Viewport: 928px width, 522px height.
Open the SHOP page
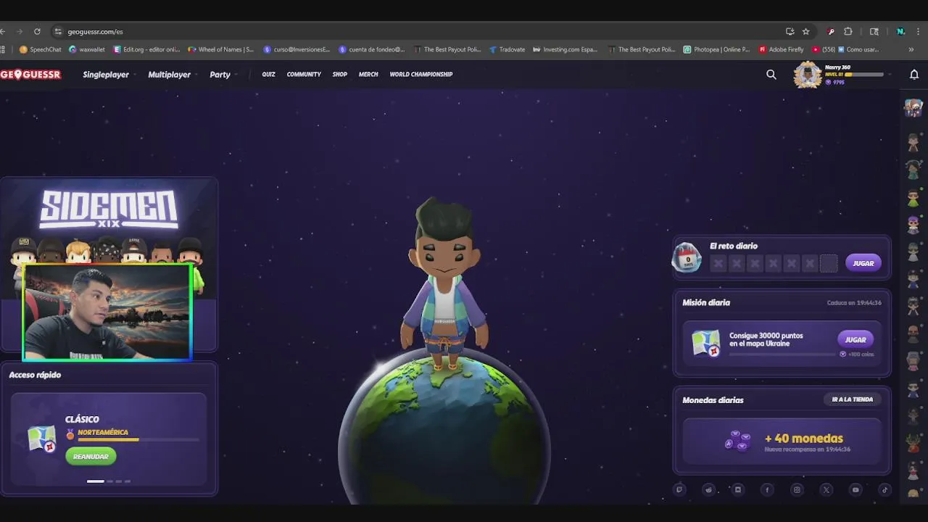tap(340, 74)
